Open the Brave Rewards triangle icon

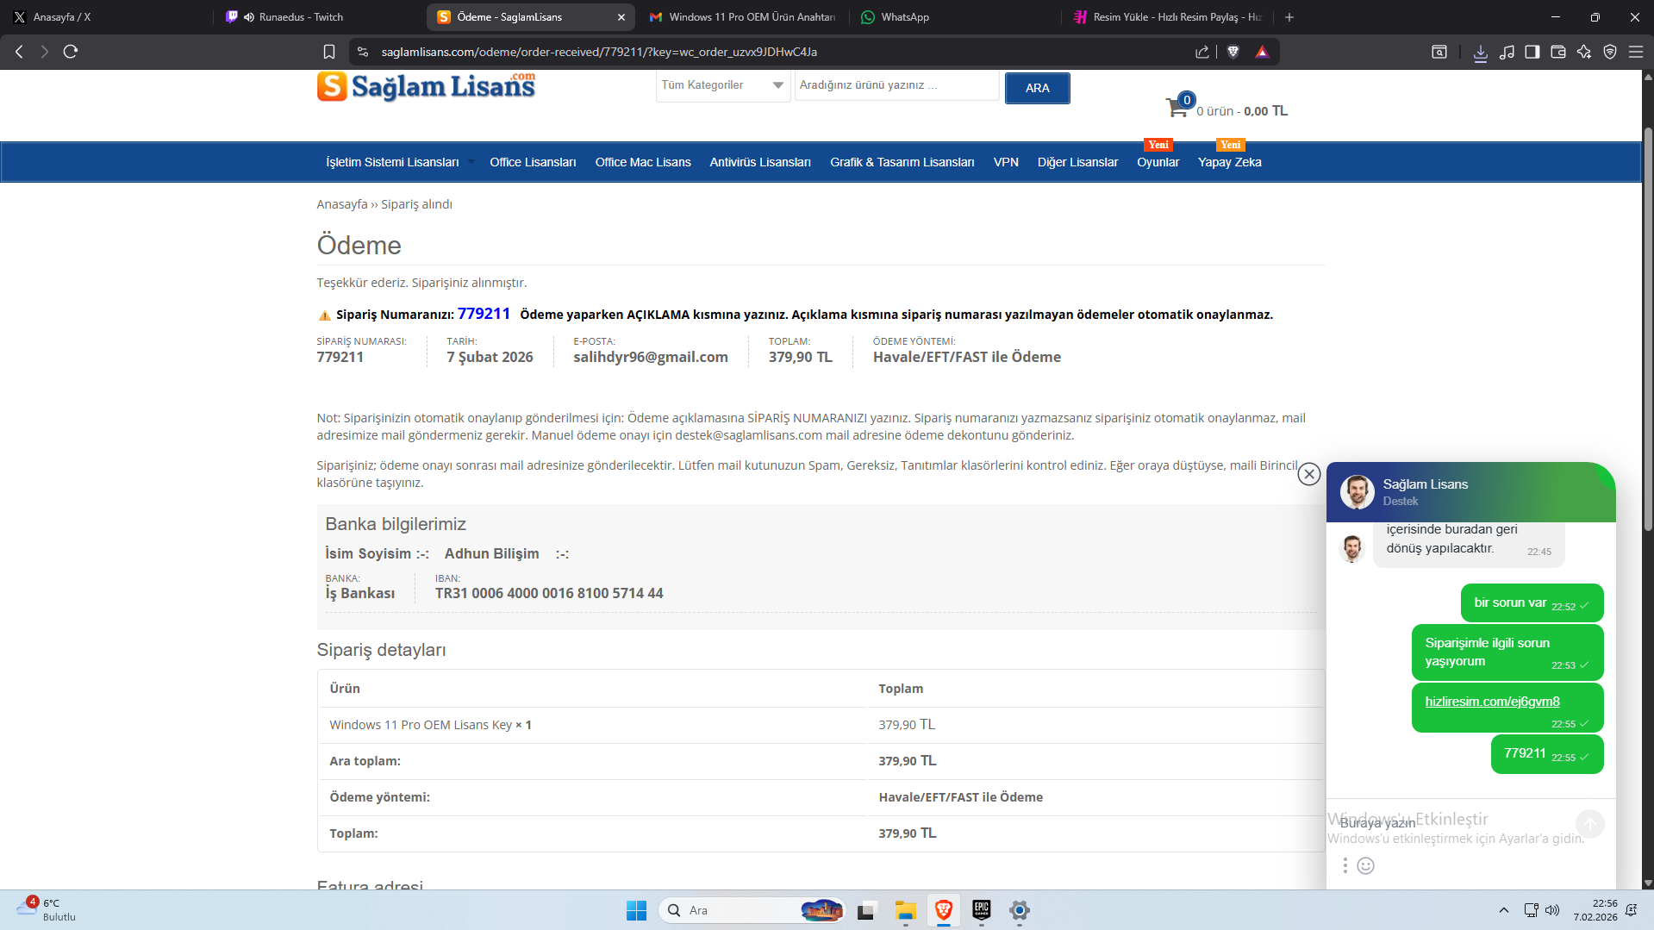click(1263, 52)
